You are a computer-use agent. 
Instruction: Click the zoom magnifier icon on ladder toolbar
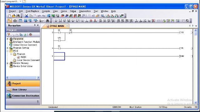coord(187,21)
